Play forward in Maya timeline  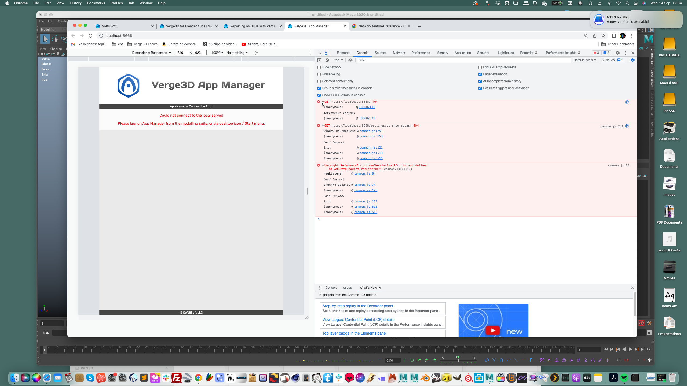[630, 349]
